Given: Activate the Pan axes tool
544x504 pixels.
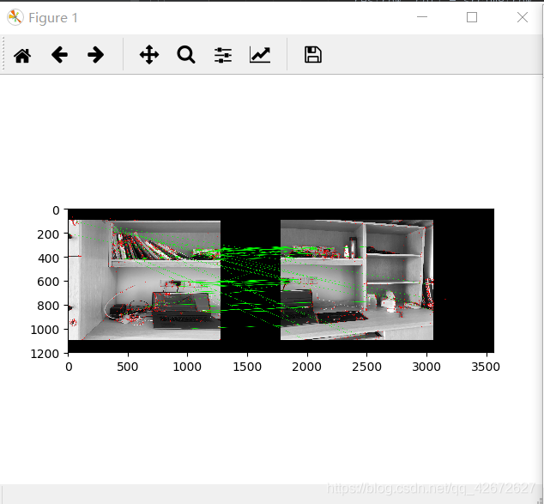Looking at the screenshot, I should (149, 54).
